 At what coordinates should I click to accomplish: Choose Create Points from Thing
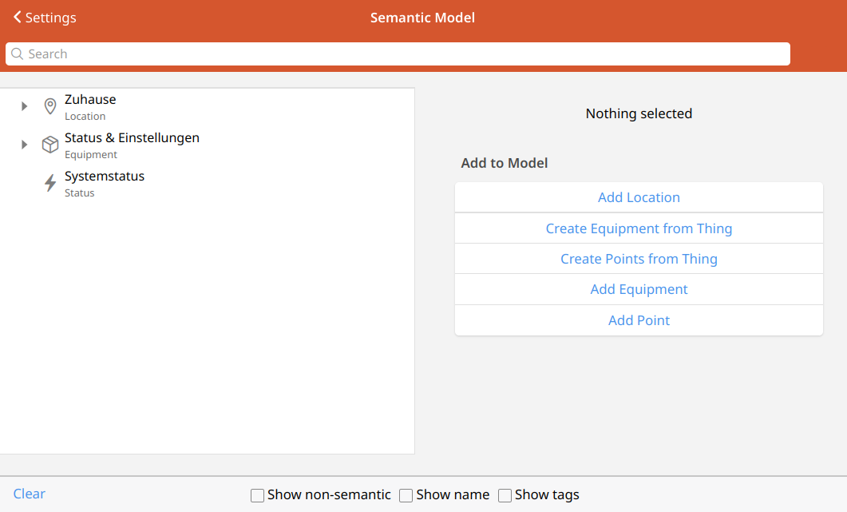point(639,259)
